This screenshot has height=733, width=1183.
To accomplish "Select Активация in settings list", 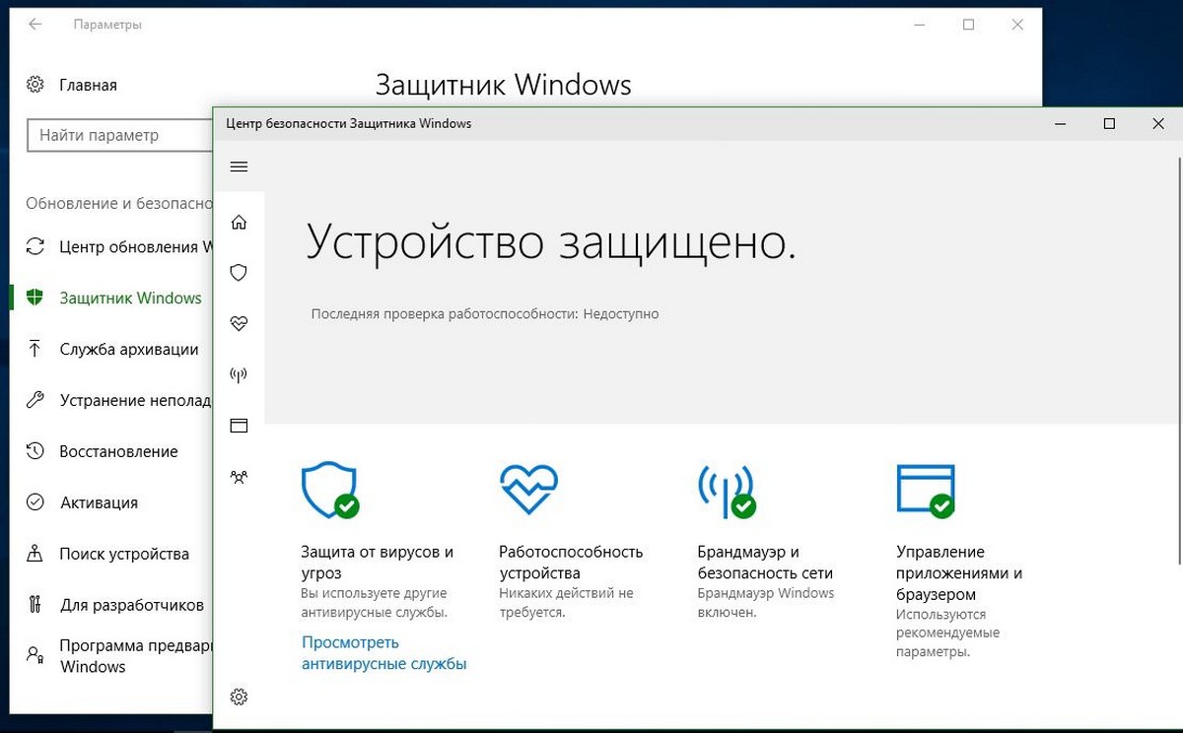I will 99,502.
